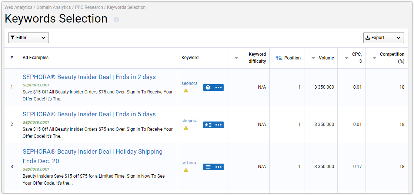The height and width of the screenshot is (195, 414).
Task: Open the Filter dropdown
Action: 29,38
